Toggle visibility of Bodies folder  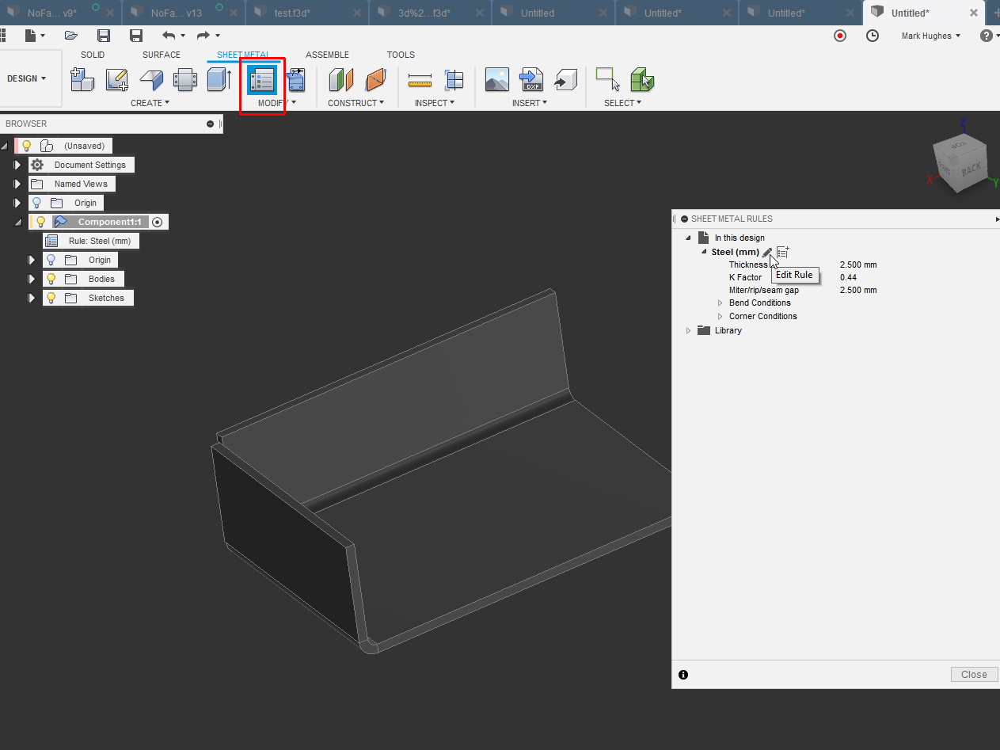tap(51, 279)
